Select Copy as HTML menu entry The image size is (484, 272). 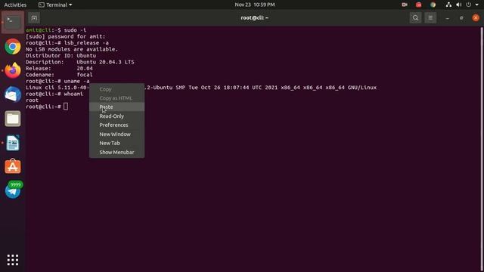pos(116,98)
